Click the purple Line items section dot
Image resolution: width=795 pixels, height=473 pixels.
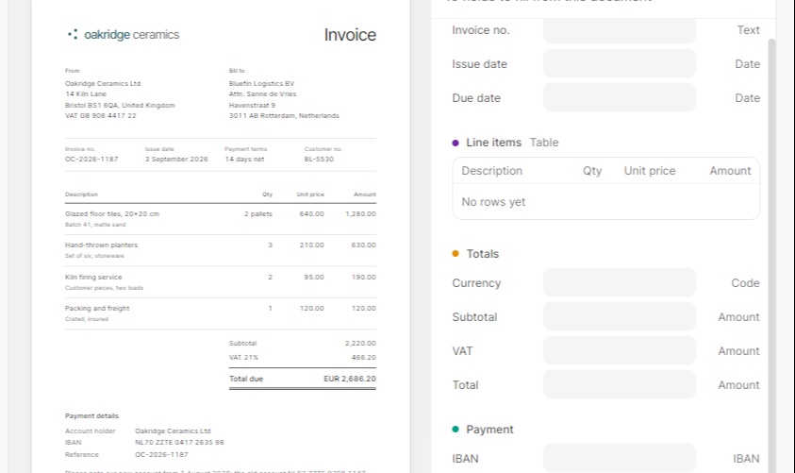coord(455,143)
